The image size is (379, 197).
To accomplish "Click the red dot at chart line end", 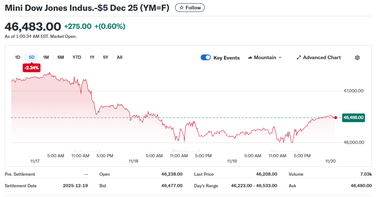I will click(336, 118).
